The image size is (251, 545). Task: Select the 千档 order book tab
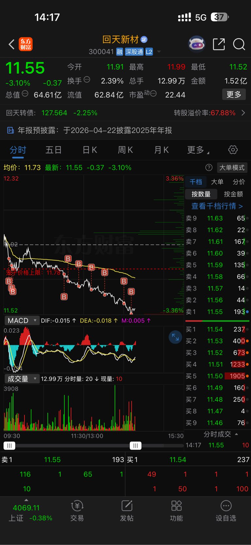[x=196, y=182]
